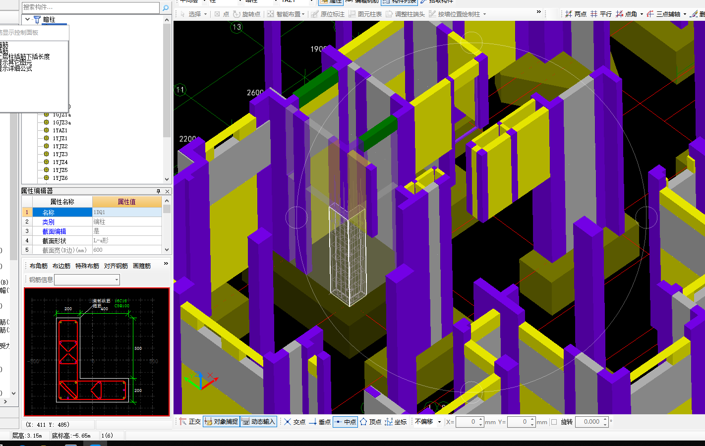Click 原位标注 in-place annotation tool

(x=328, y=14)
